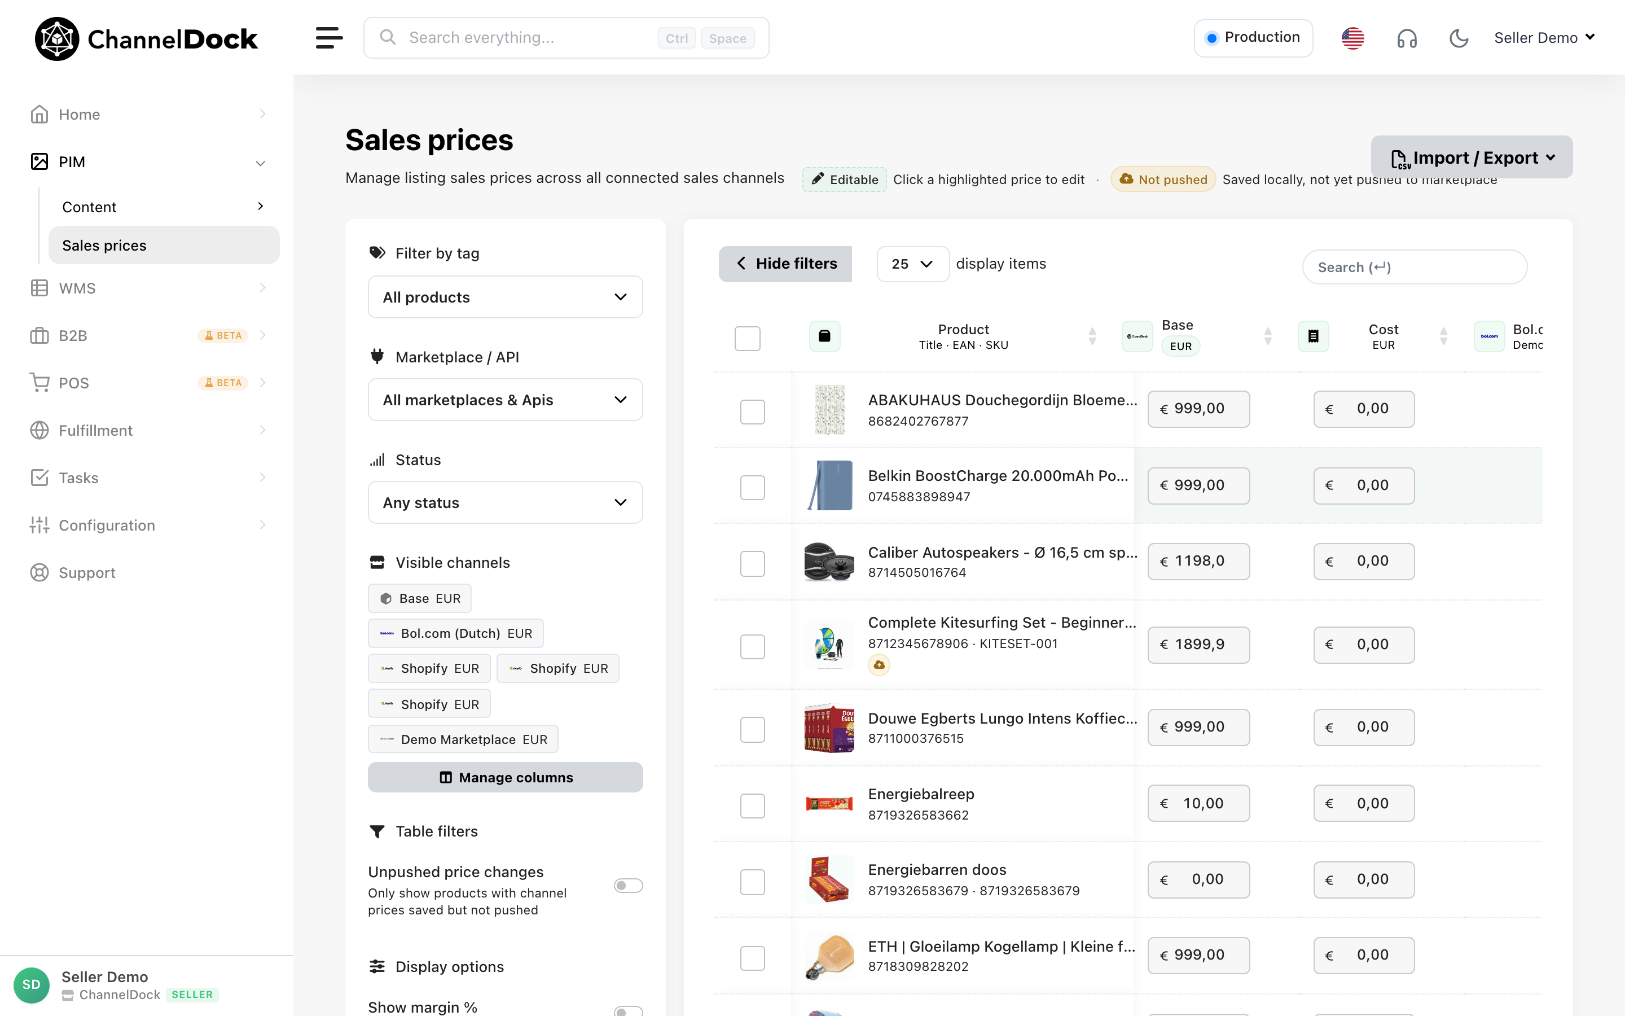Open the Belkin BoostCharge product thumbnail
The image size is (1625, 1016).
(829, 485)
